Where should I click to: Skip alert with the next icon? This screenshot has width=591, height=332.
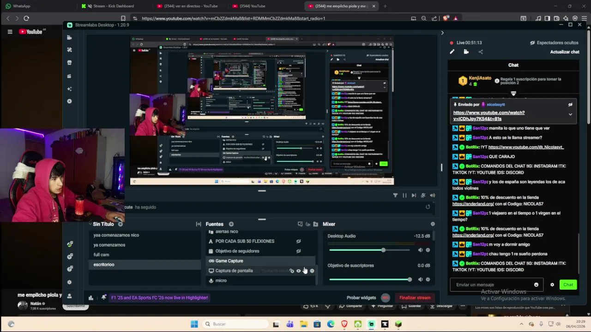pos(414,196)
